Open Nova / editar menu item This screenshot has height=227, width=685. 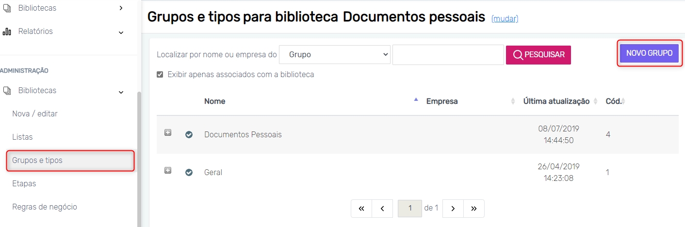click(35, 114)
